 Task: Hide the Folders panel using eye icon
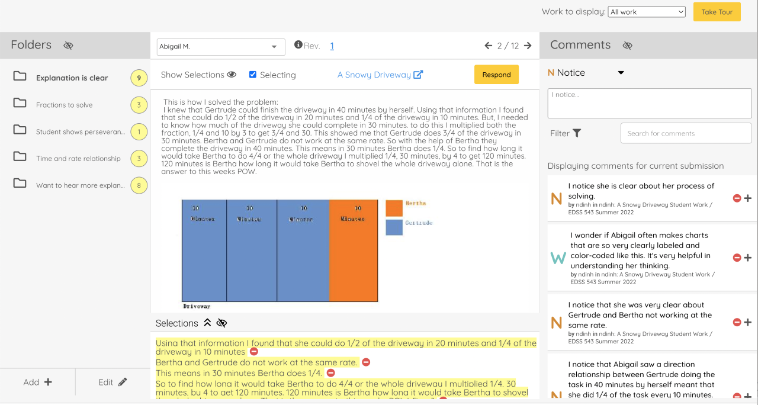pos(68,46)
